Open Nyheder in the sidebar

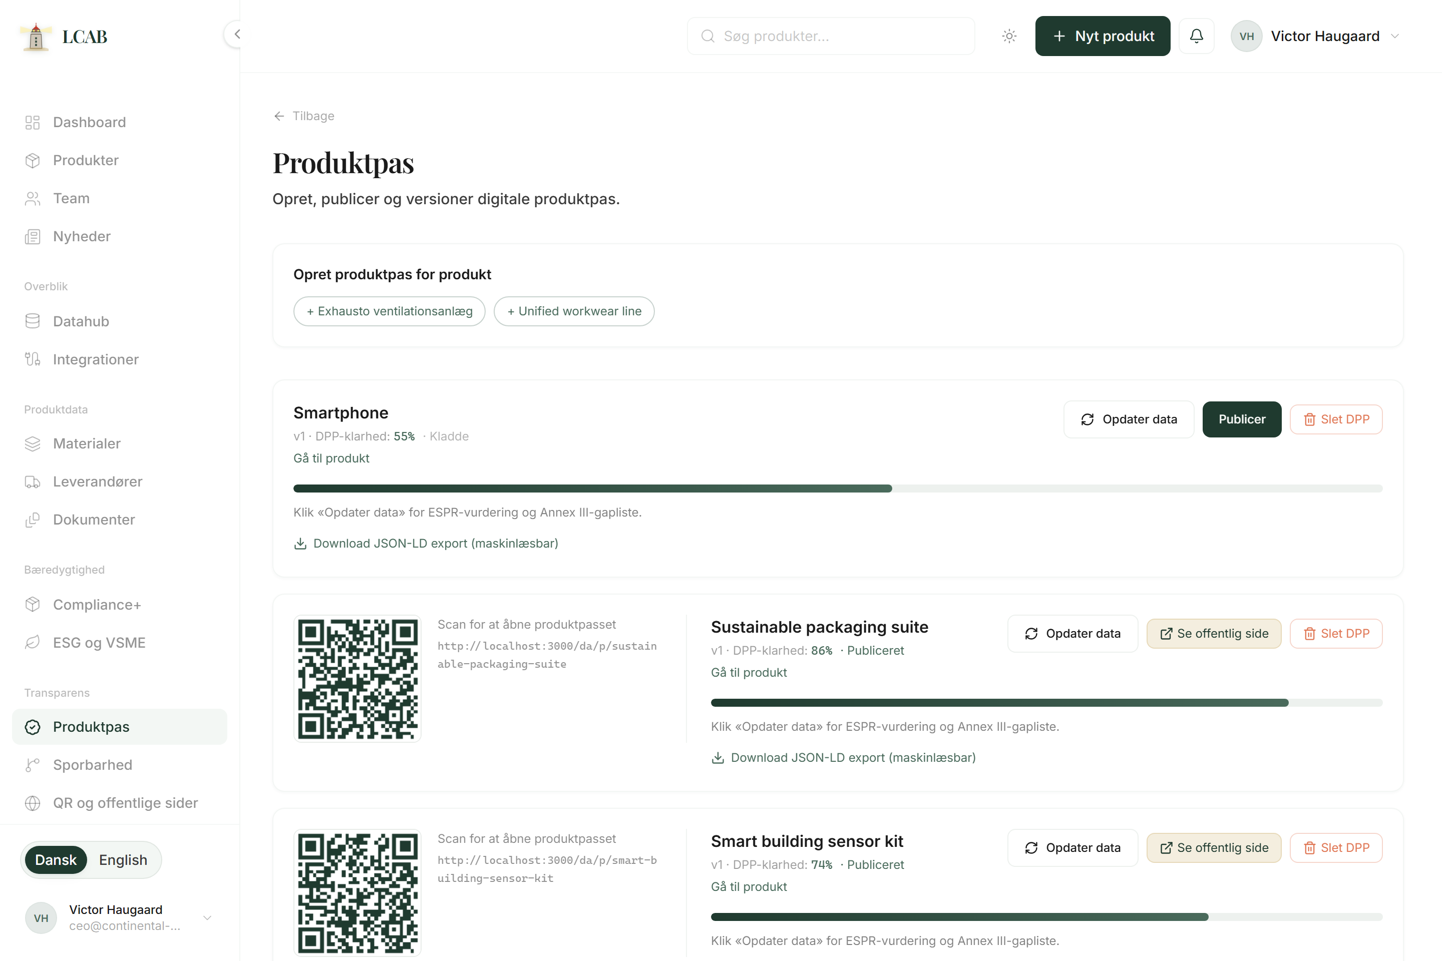pos(120,236)
